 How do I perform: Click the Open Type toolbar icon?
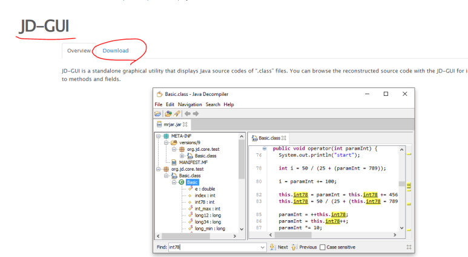click(168, 113)
